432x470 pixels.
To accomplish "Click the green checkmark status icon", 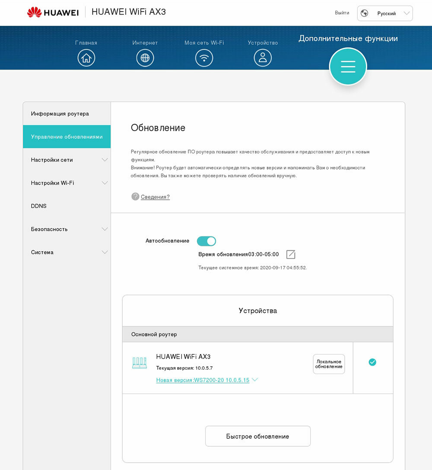I will pyautogui.click(x=372, y=362).
